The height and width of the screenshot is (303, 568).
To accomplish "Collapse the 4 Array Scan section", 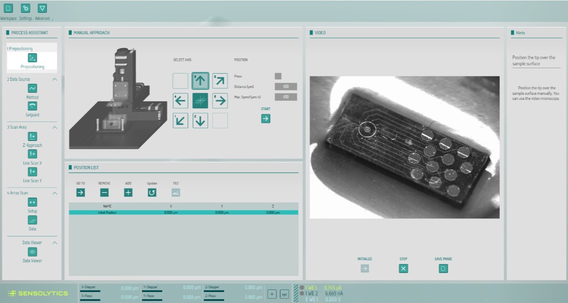I will coord(55,193).
